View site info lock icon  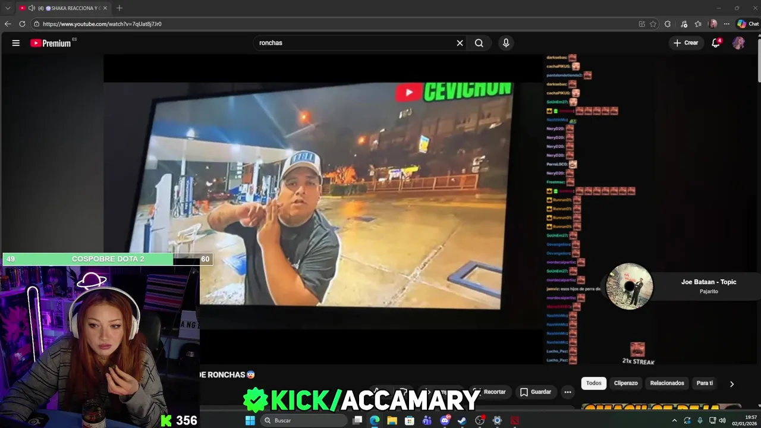(36, 24)
